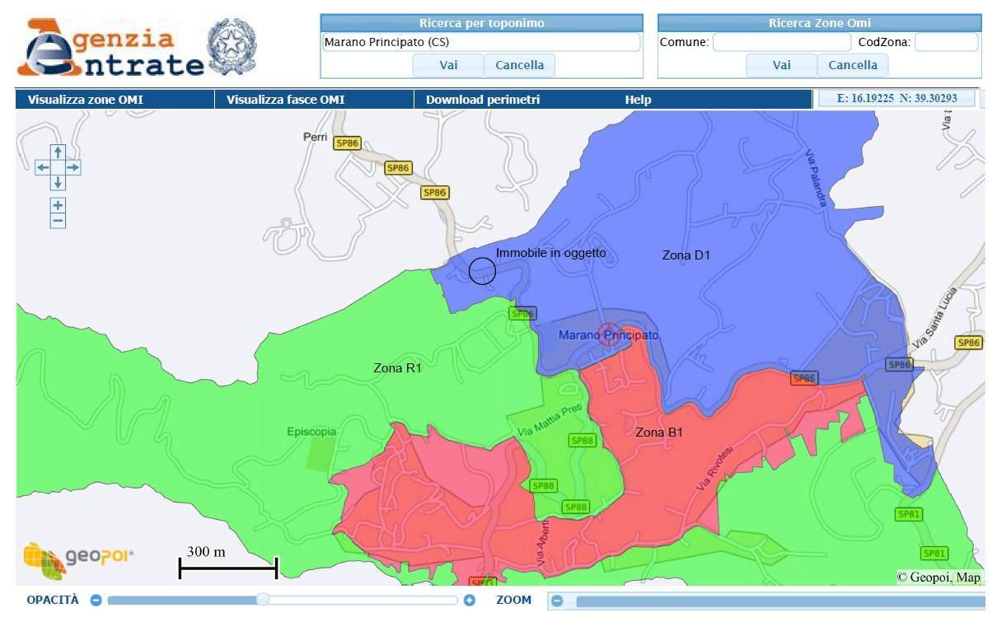Open Visualizza fasce OMI menu
The height and width of the screenshot is (622, 997).
(286, 100)
